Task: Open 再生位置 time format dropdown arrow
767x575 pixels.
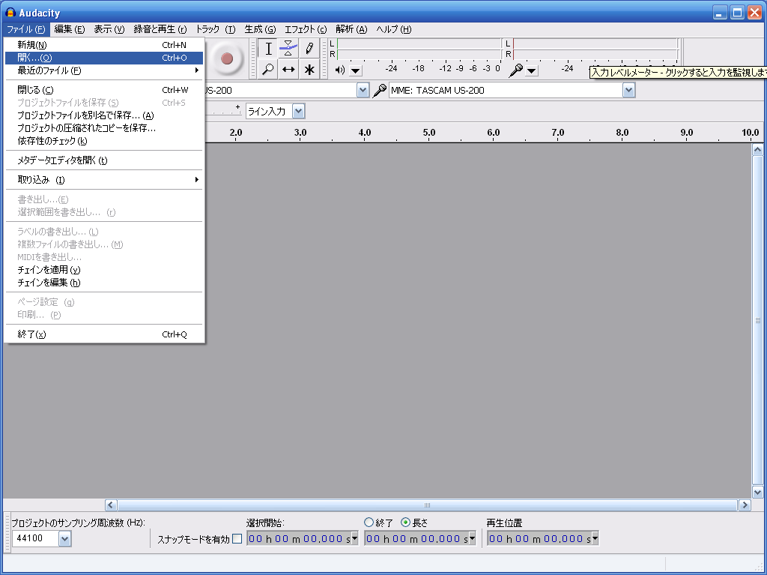Action: point(595,538)
